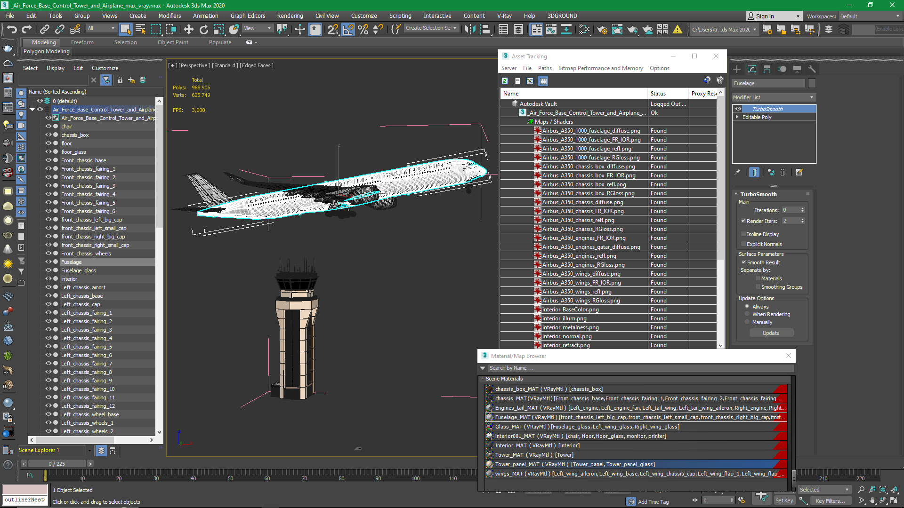The width and height of the screenshot is (904, 508).
Task: Click the warning triangle toolbar icon
Action: pyautogui.click(x=678, y=29)
